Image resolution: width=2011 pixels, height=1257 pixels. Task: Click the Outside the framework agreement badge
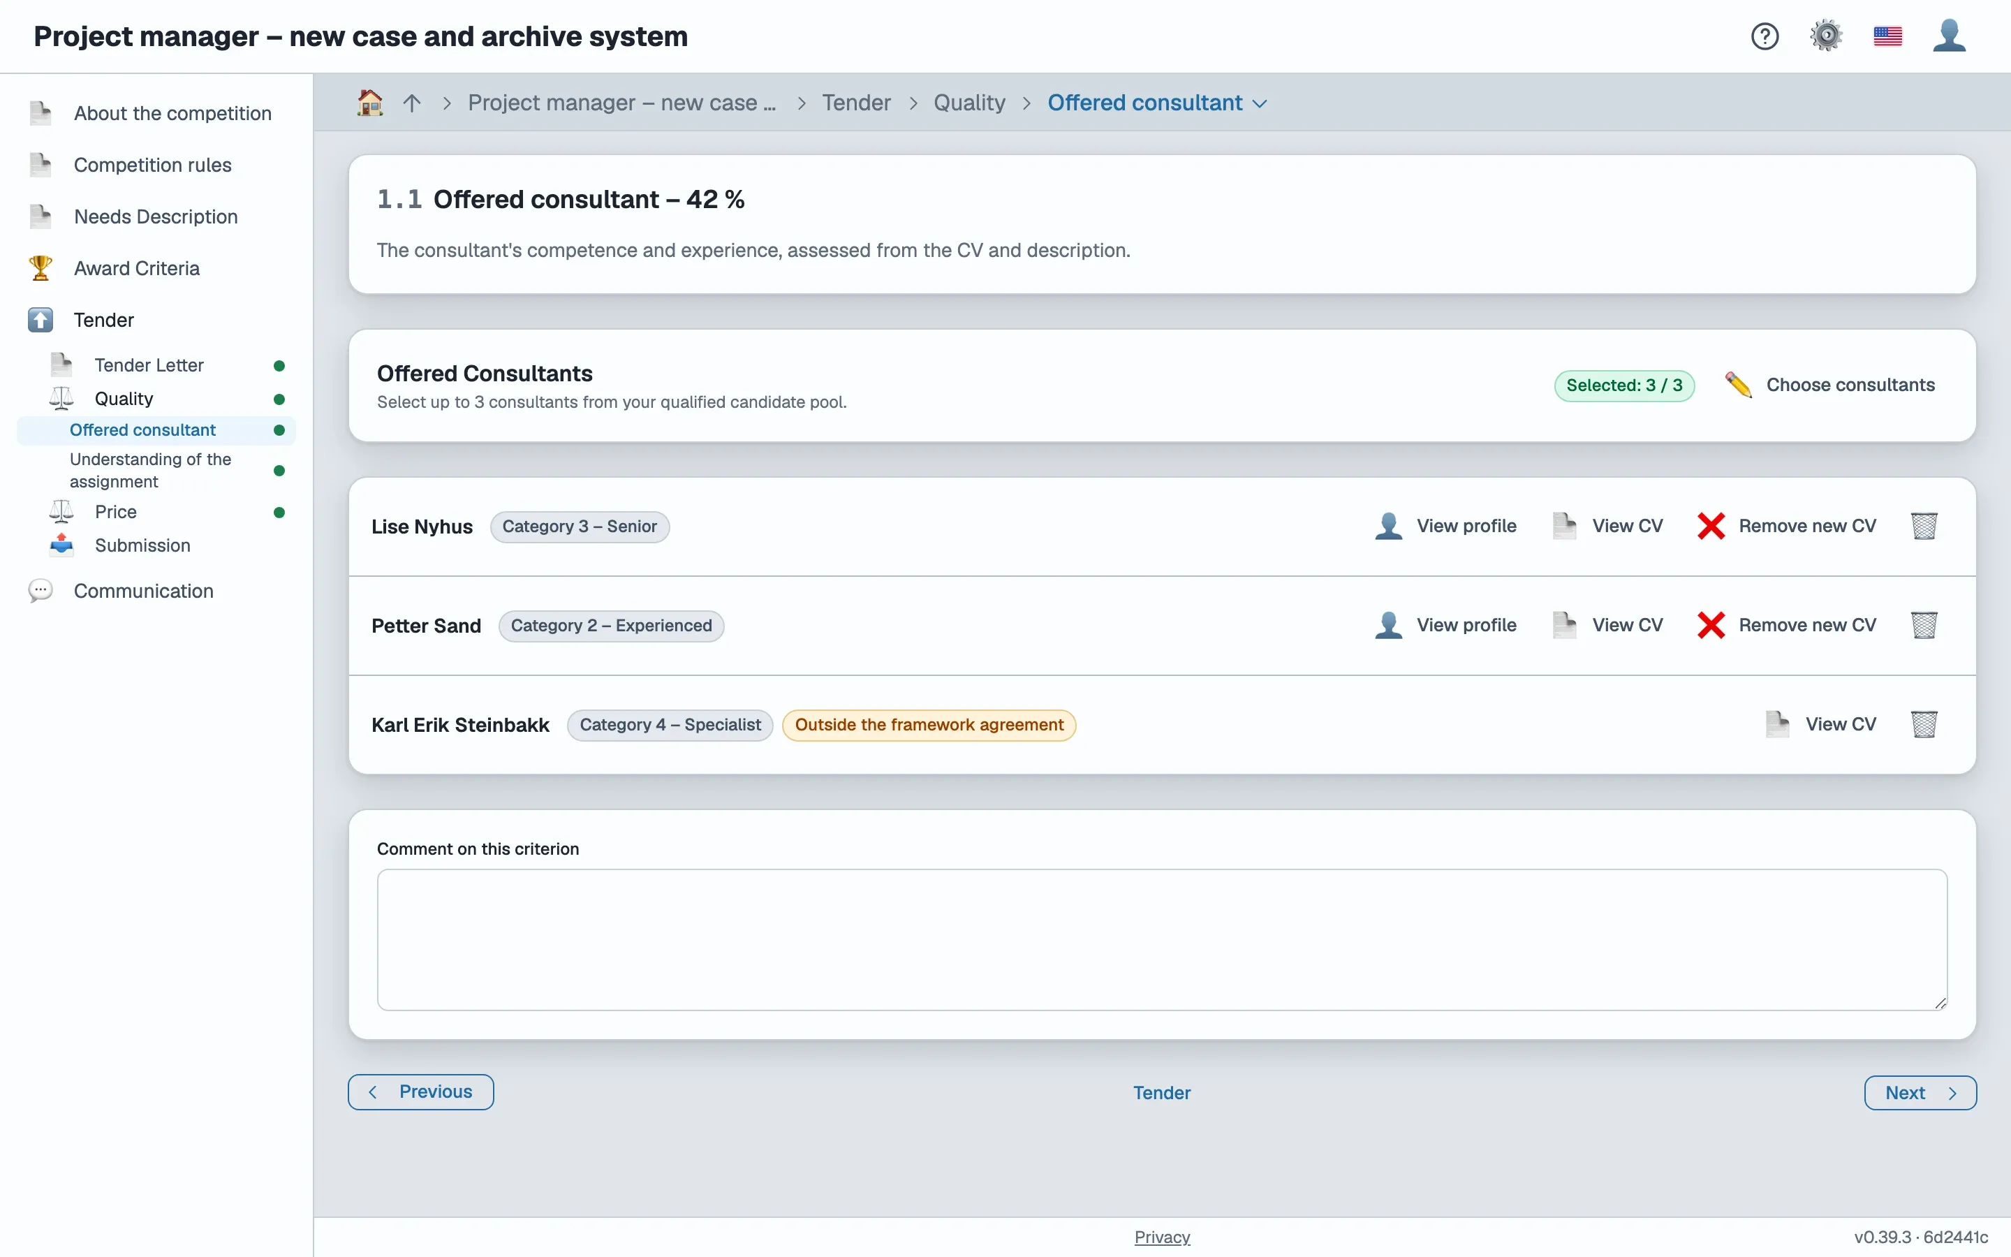click(x=929, y=725)
